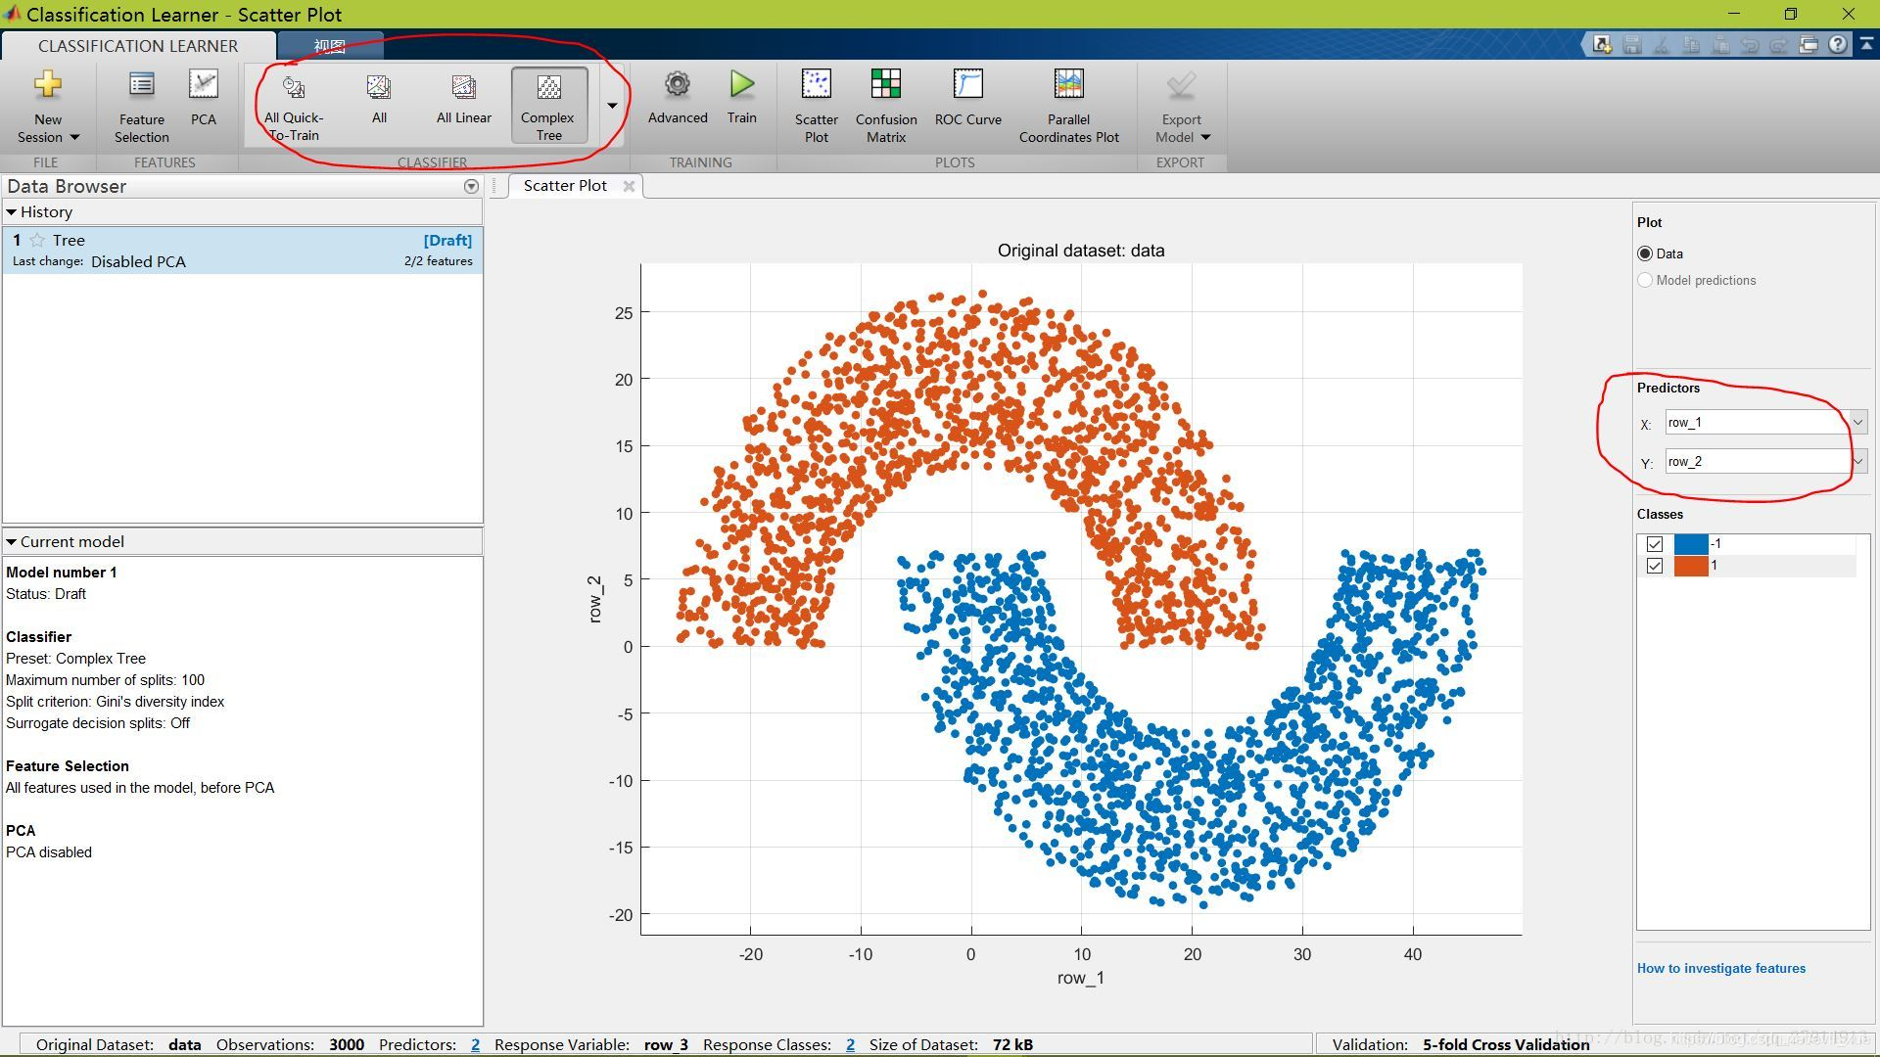Click the orange class 1 color swatch
Screen dimensions: 1880x1057
pyautogui.click(x=1690, y=566)
